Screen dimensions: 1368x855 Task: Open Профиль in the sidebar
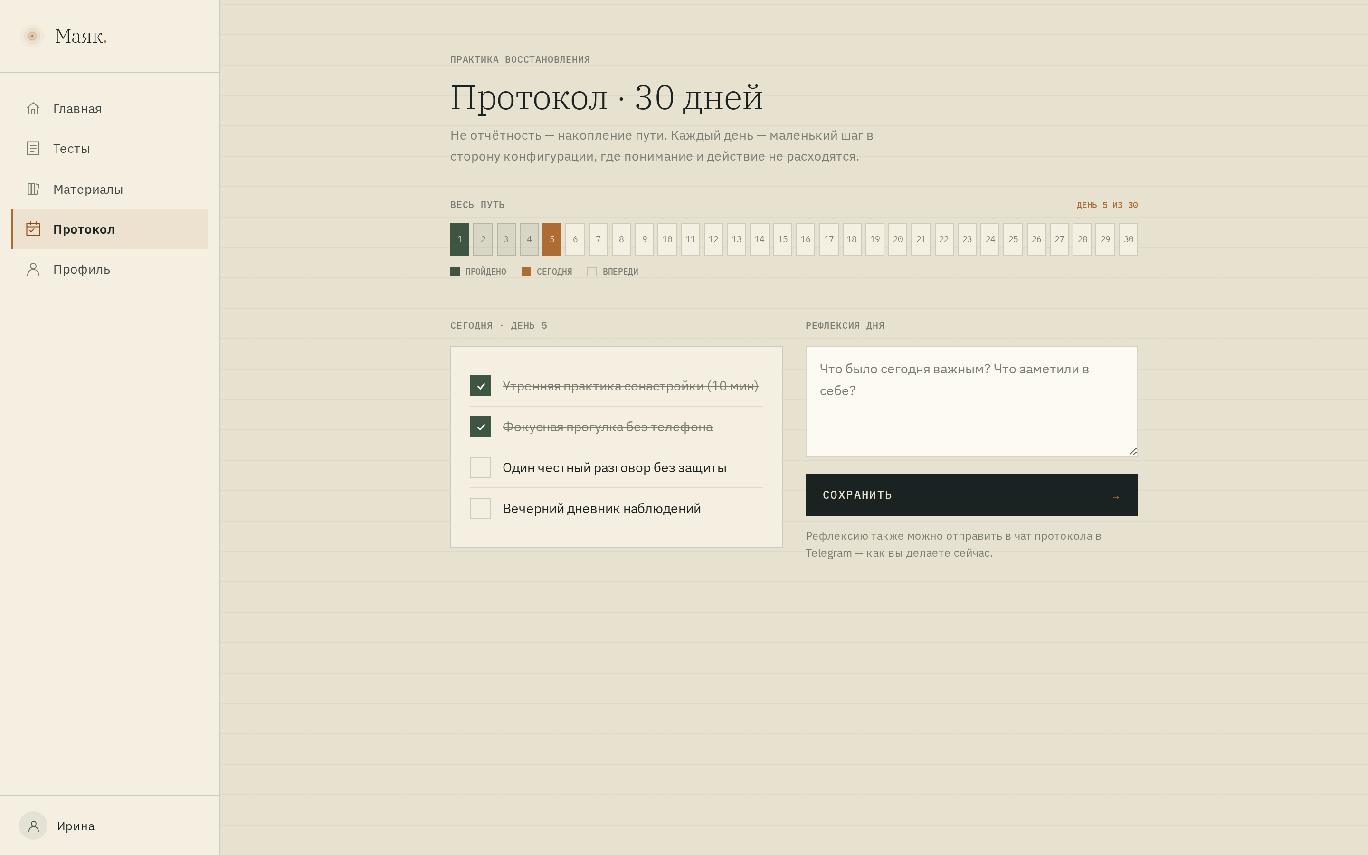click(x=110, y=269)
